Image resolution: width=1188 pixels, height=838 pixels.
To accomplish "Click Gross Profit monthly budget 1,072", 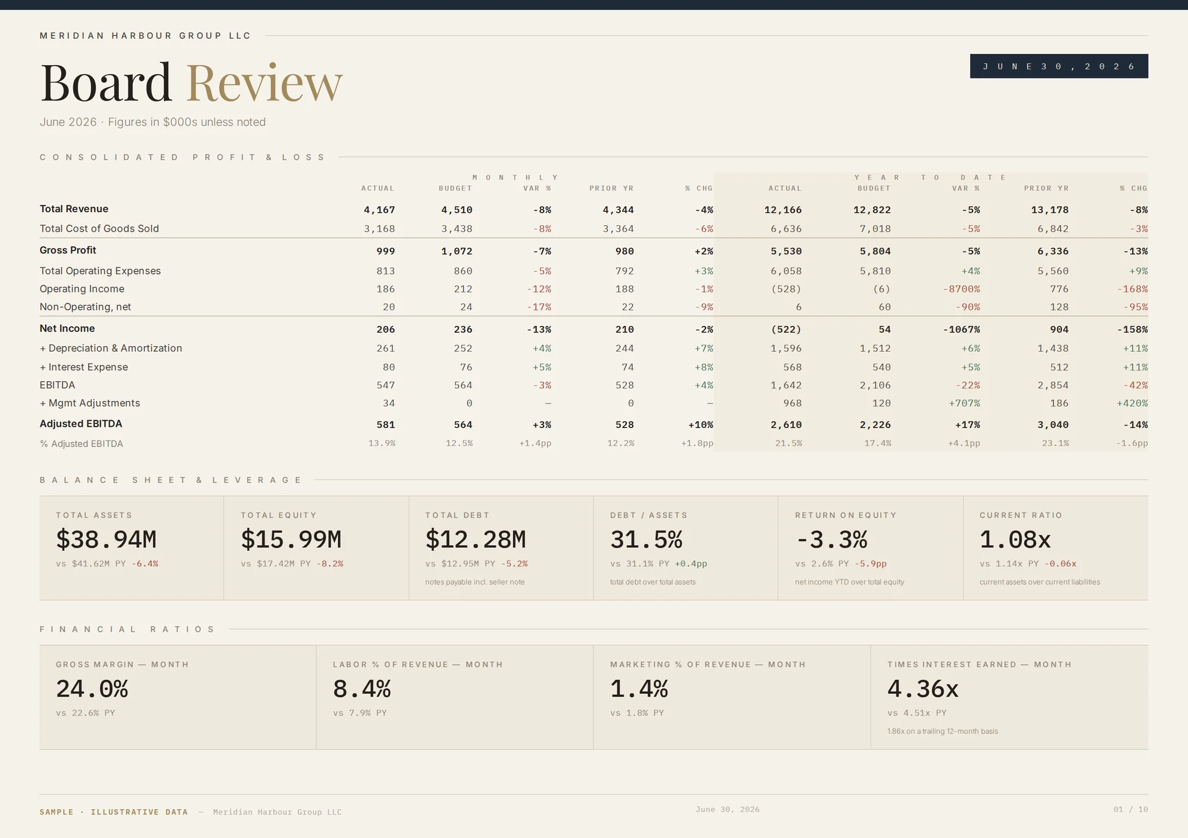I will click(457, 251).
